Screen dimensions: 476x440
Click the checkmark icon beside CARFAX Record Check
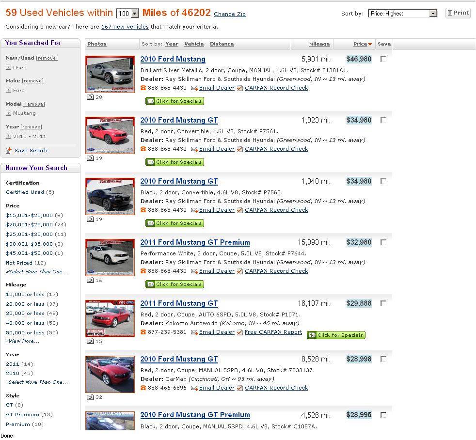pos(239,88)
